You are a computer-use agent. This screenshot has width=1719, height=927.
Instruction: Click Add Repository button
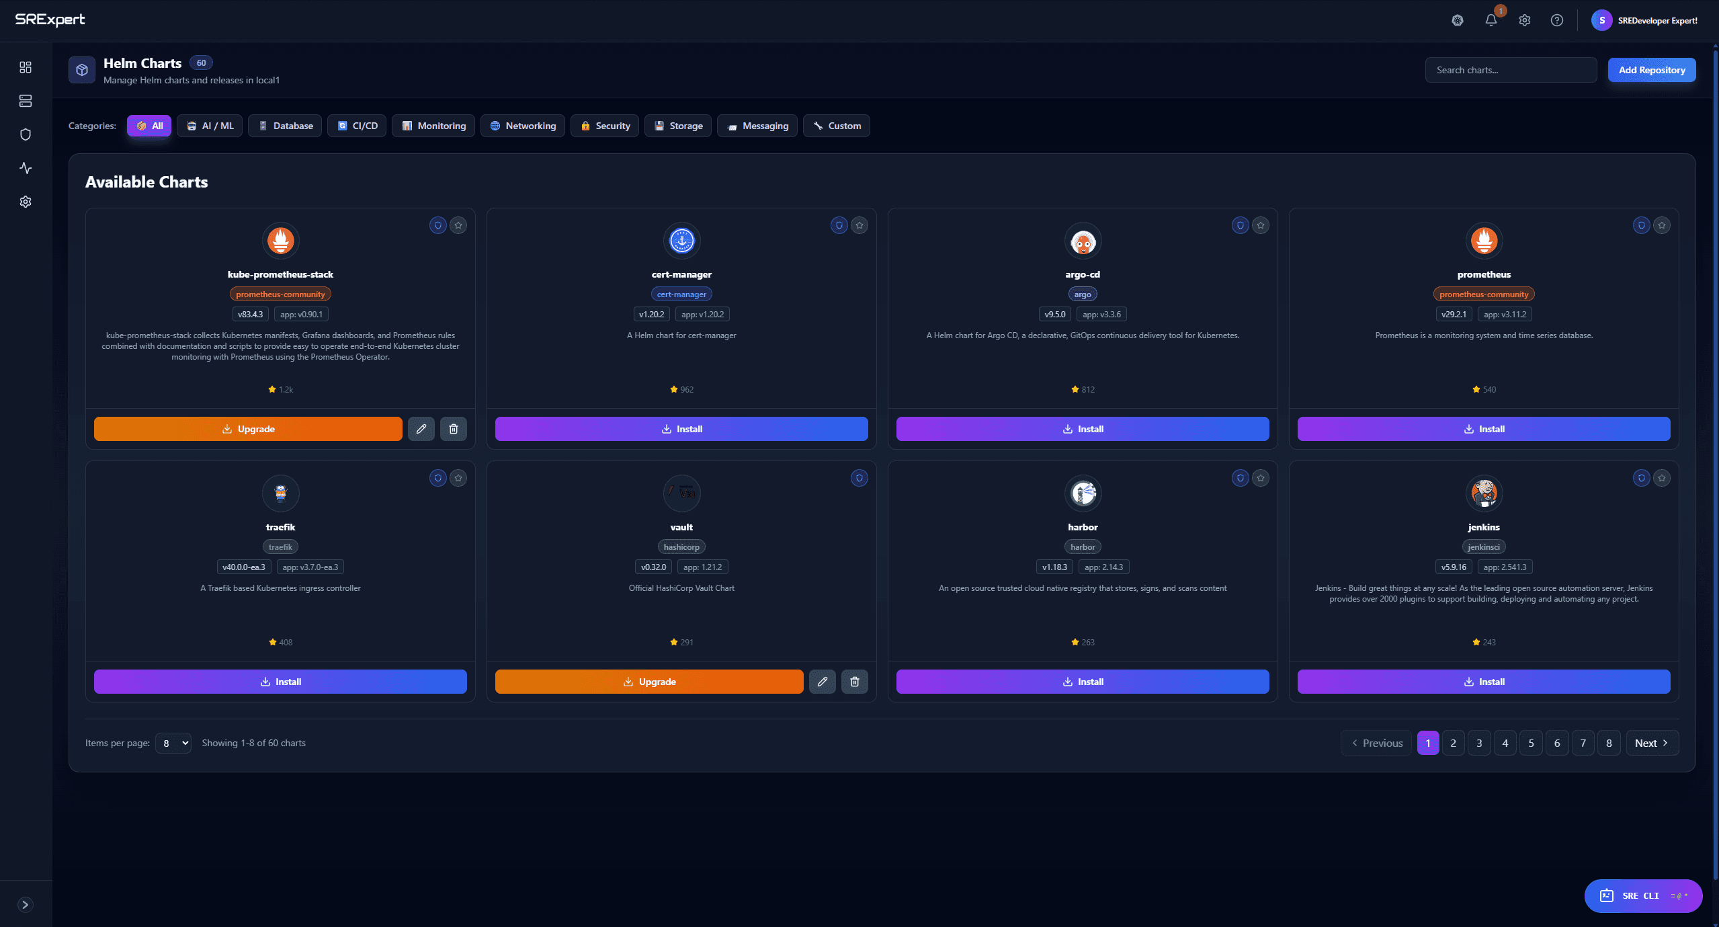pos(1650,69)
